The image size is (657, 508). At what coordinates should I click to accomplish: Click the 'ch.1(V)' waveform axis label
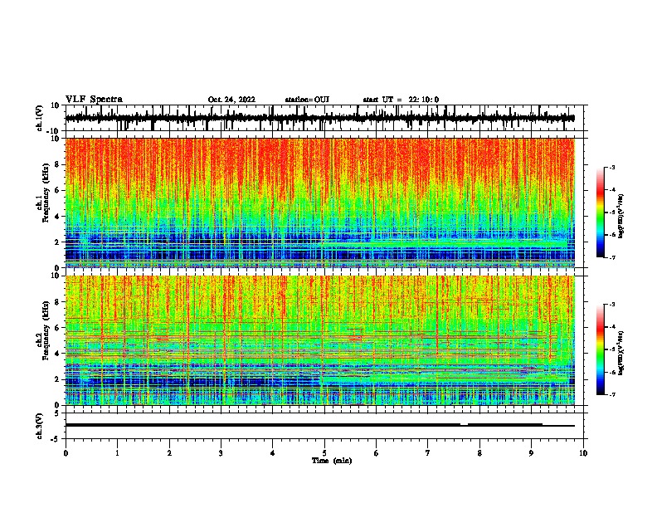tap(40, 118)
